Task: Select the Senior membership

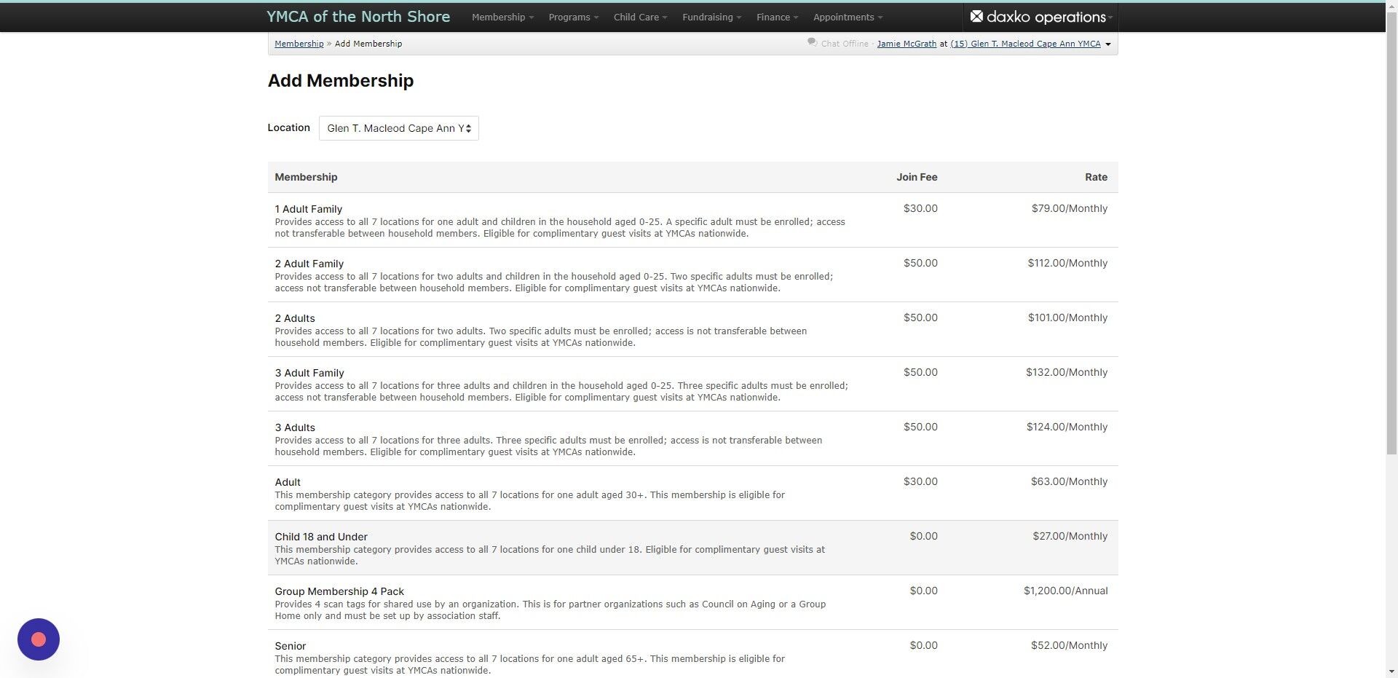Action: [290, 646]
